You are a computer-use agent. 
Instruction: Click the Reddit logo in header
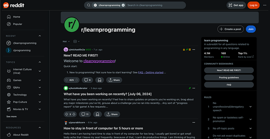[x=13, y=5]
